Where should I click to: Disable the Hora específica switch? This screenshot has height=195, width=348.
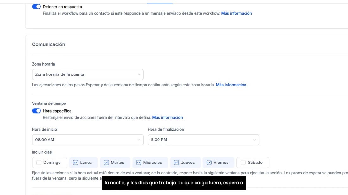tap(36, 111)
